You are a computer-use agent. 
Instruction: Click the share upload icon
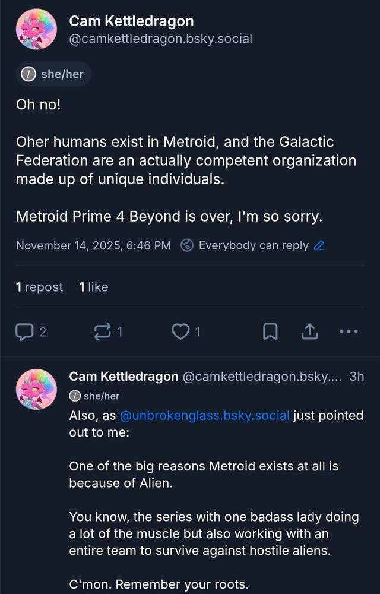point(309,331)
